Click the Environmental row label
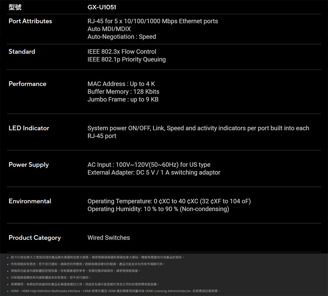The image size is (328, 296). (30, 201)
